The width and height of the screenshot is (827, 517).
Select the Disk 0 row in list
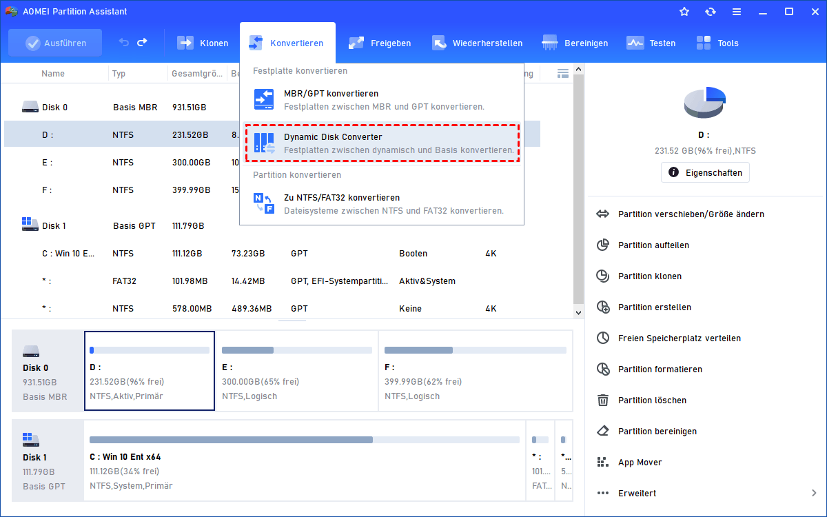[122, 108]
